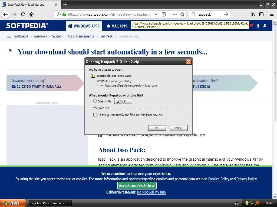Screen dimensions: 277x207
Task: Bookmark this page with the star
Action: [x=182, y=14]
